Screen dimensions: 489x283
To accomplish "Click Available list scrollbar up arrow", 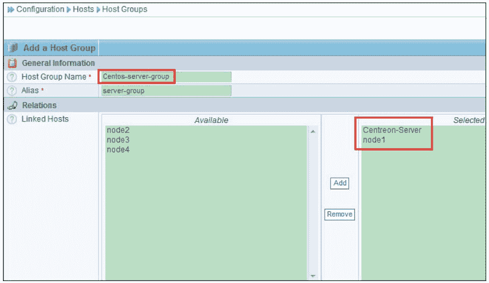I will (313, 131).
